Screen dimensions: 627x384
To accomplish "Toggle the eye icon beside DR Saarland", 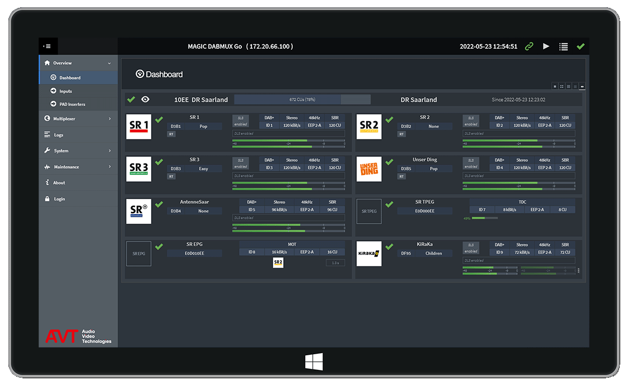I will (145, 99).
